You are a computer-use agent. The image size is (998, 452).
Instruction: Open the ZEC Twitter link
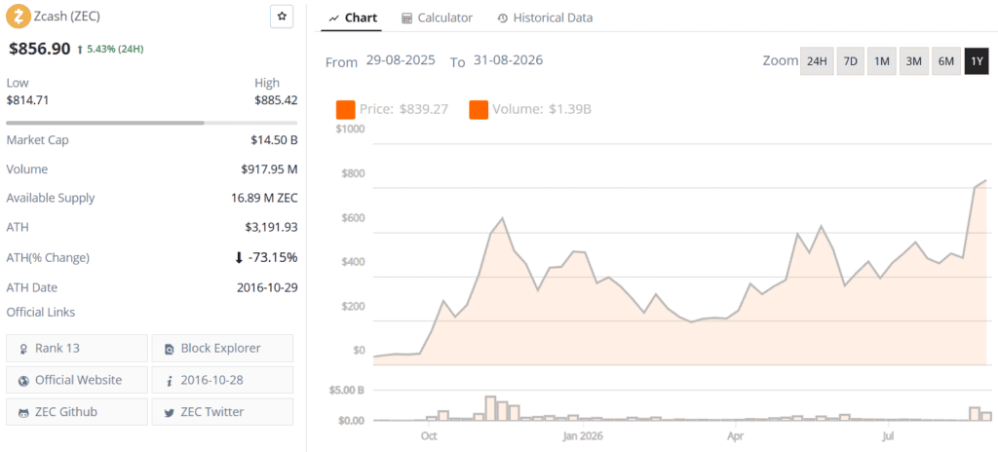point(222,412)
